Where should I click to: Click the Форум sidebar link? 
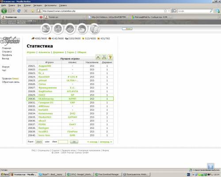(x=6, y=67)
